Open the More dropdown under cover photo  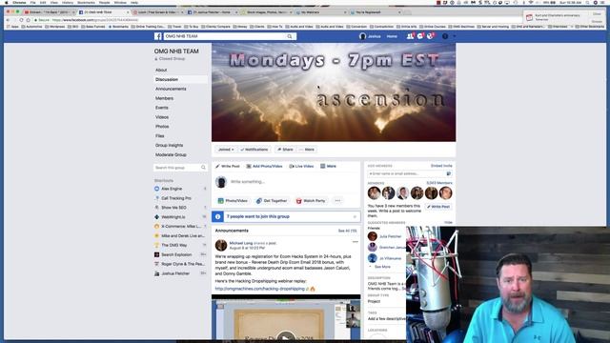pyautogui.click(x=307, y=150)
